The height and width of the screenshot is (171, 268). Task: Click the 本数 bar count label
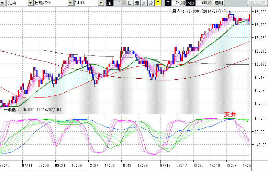(190, 3)
